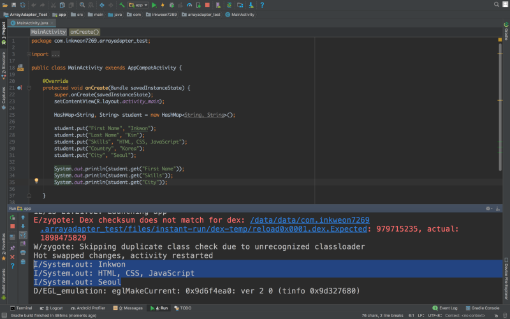Image resolution: width=510 pixels, height=319 pixels.
Task: Toggle the Project tool window sidebar tab
Action: click(x=4, y=32)
